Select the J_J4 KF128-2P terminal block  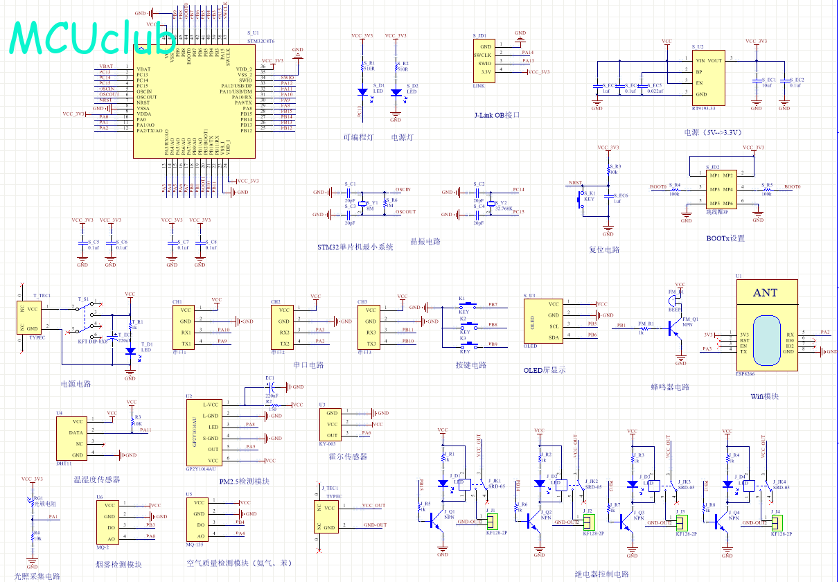click(777, 522)
